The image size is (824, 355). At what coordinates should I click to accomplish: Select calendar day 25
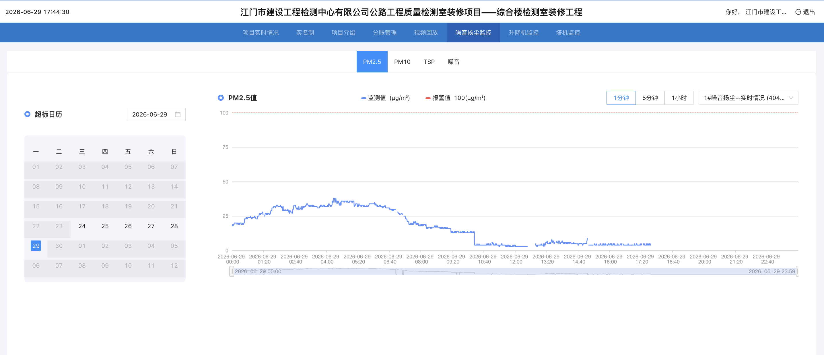[x=105, y=226]
